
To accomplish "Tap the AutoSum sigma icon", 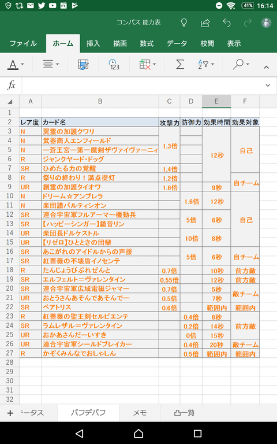I will [x=180, y=65].
